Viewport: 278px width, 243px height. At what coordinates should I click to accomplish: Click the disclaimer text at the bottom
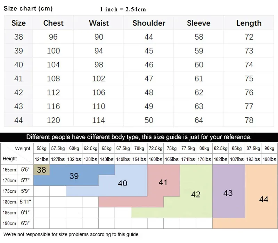click(72, 234)
